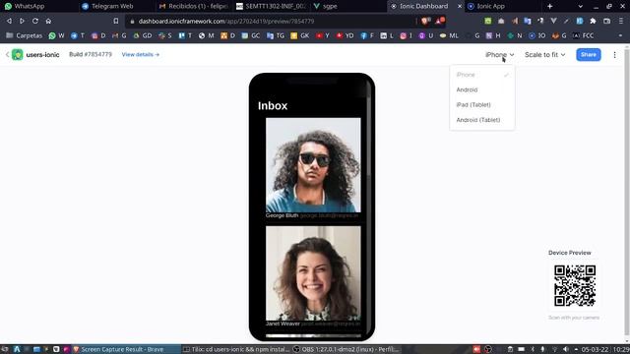Open the OBS 27.0.1 taskbar window
The height and width of the screenshot is (354, 630).
point(346,350)
